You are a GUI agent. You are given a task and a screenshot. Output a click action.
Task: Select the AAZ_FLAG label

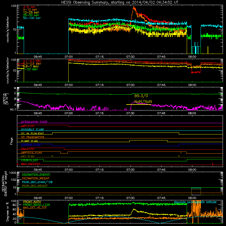[28, 156]
